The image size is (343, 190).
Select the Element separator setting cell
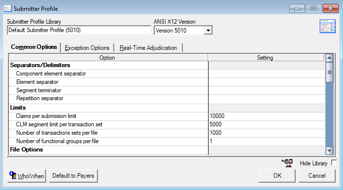[266, 82]
